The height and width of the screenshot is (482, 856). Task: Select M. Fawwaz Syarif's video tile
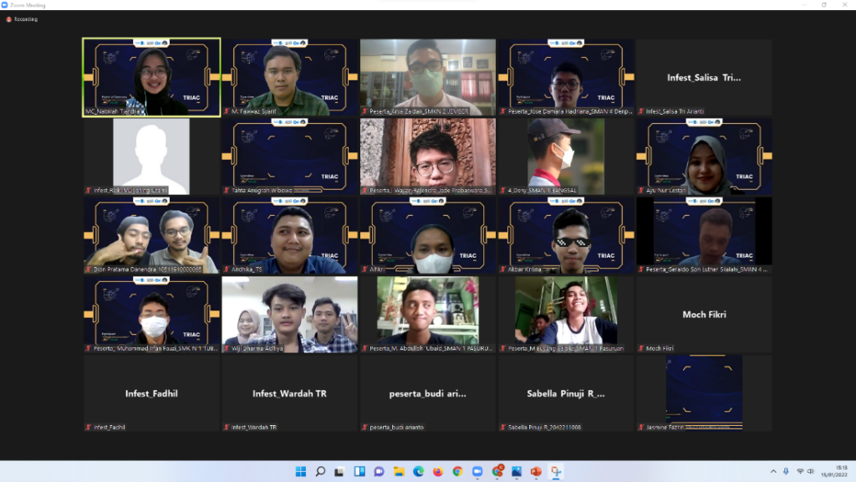289,77
